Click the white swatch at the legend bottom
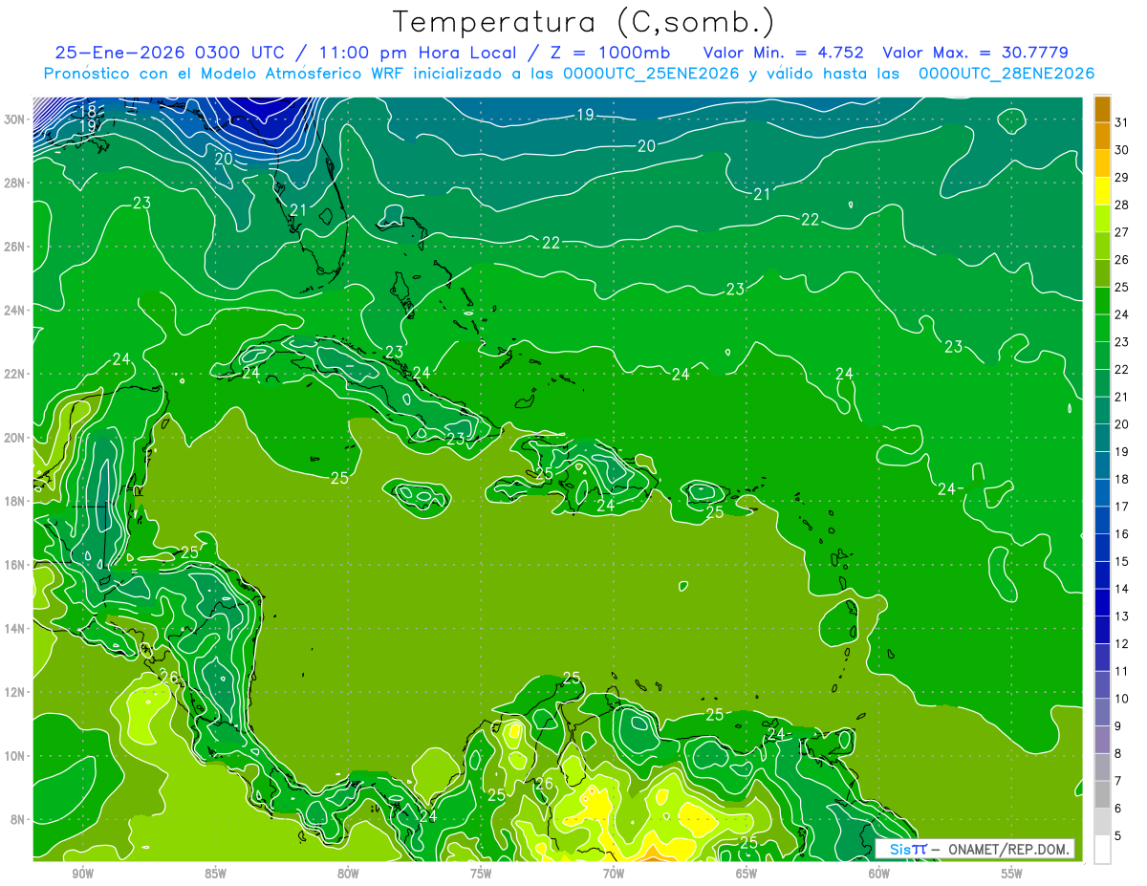Image resolution: width=1147 pixels, height=886 pixels. (x=1102, y=850)
